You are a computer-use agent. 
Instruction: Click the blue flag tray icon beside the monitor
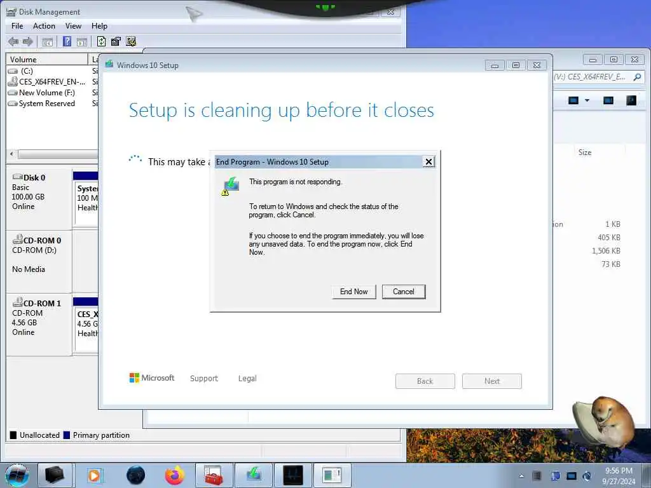pyautogui.click(x=556, y=476)
